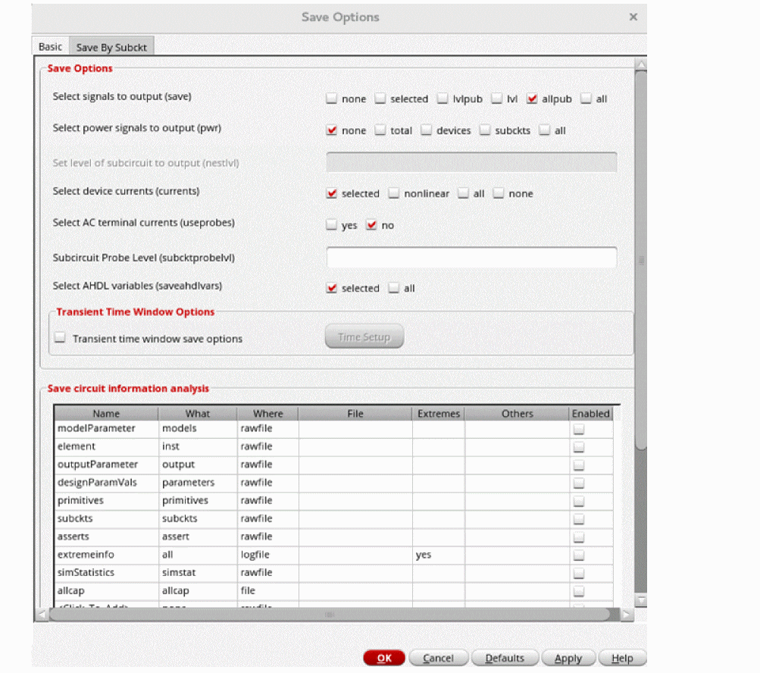This screenshot has width=760, height=673.
Task: Switch to the Save By Subckt tab
Action: (x=111, y=47)
